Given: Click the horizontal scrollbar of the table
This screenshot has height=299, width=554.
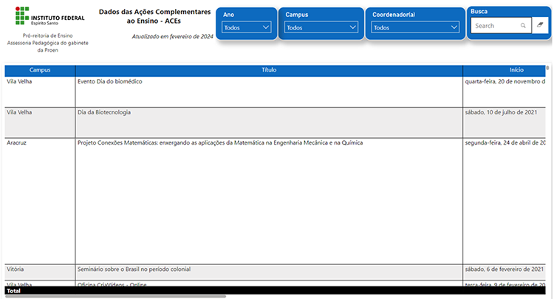Looking at the screenshot, I should click(115, 297).
